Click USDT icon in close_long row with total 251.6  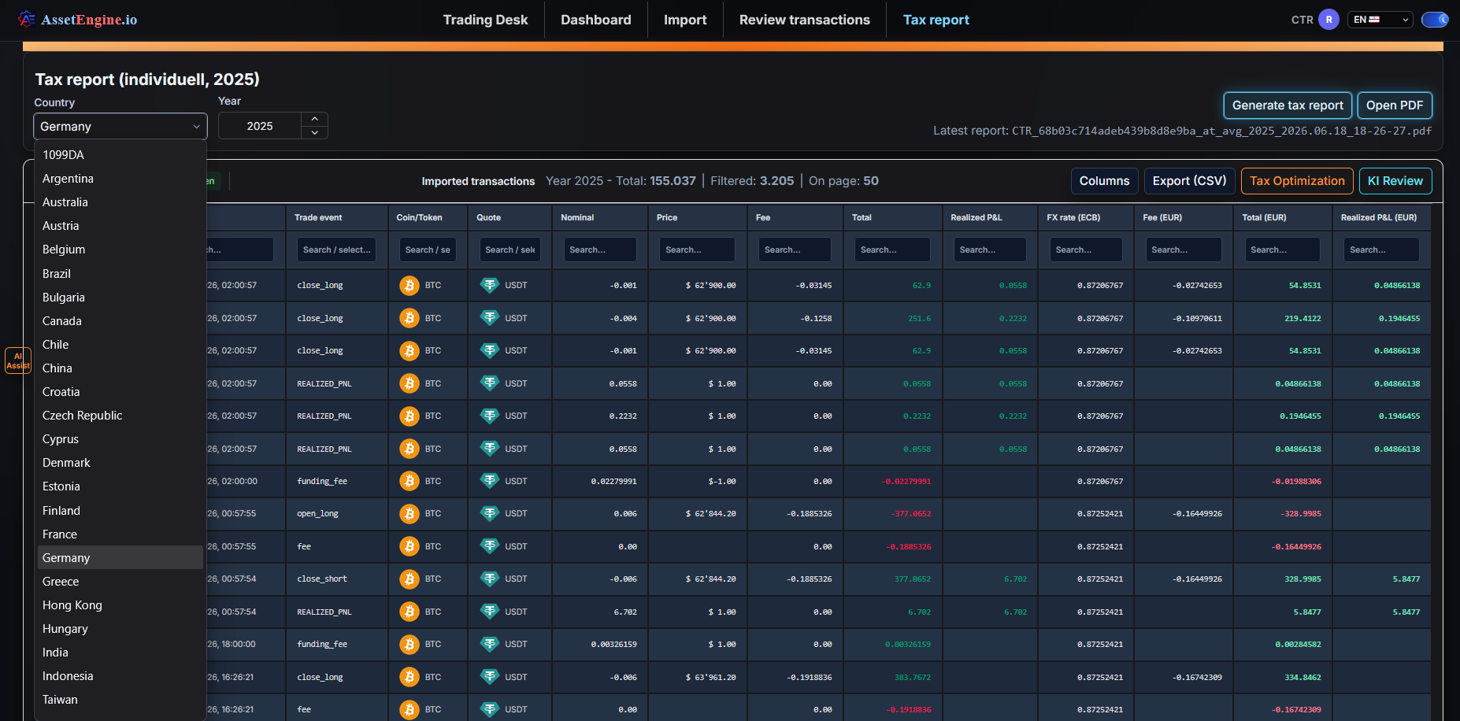(x=490, y=318)
